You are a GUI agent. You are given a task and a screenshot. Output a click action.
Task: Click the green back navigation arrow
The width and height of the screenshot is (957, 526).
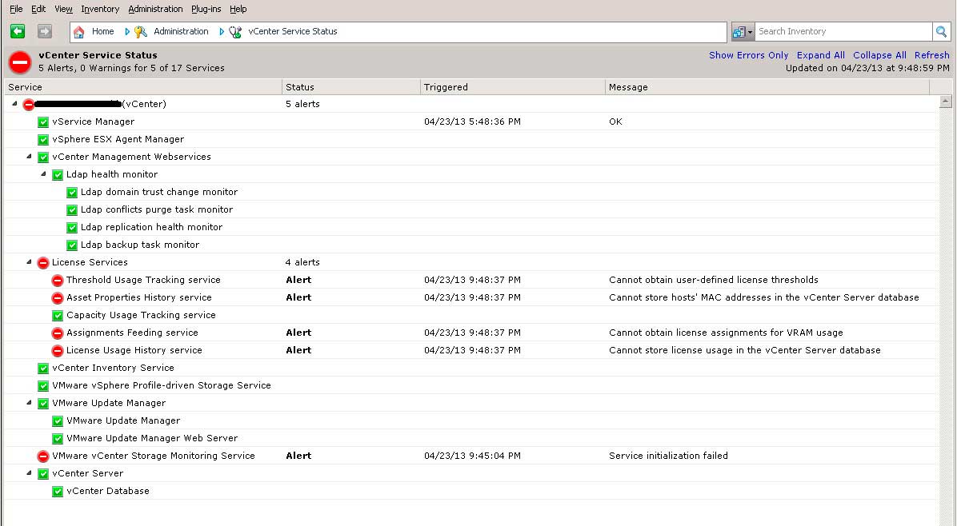pos(18,31)
